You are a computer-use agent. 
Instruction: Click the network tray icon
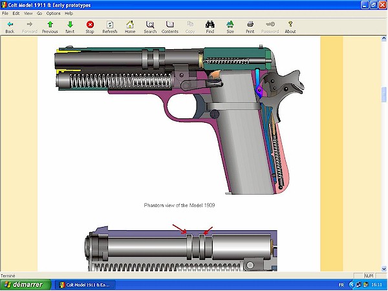coord(358,285)
